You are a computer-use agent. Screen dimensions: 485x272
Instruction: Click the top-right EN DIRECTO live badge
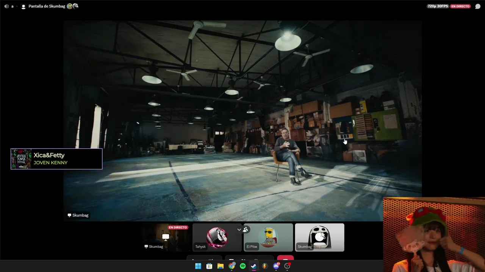point(460,6)
